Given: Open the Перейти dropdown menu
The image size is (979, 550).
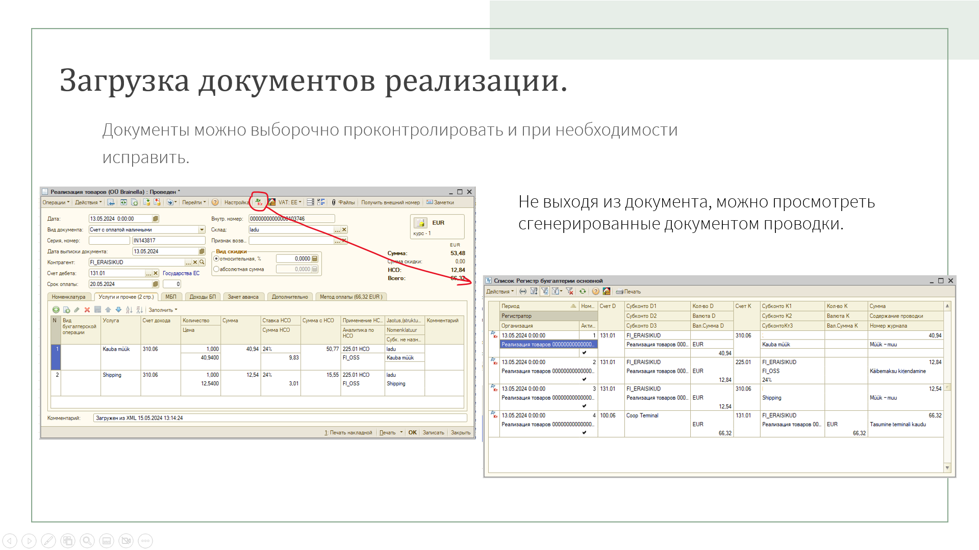Looking at the screenshot, I should click(x=194, y=202).
